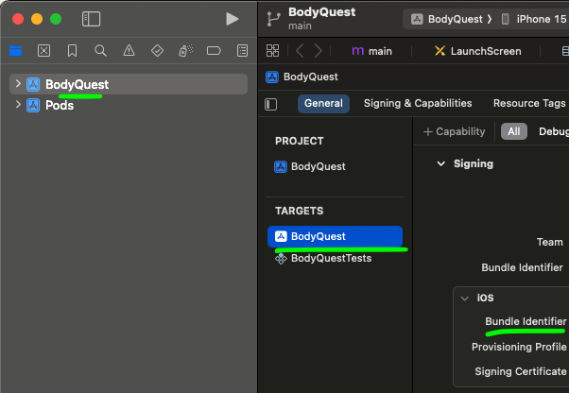569x393 pixels.
Task: Open the Breakpoint navigator
Action: pyautogui.click(x=214, y=51)
